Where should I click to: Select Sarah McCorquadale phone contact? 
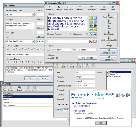tap(109, 39)
